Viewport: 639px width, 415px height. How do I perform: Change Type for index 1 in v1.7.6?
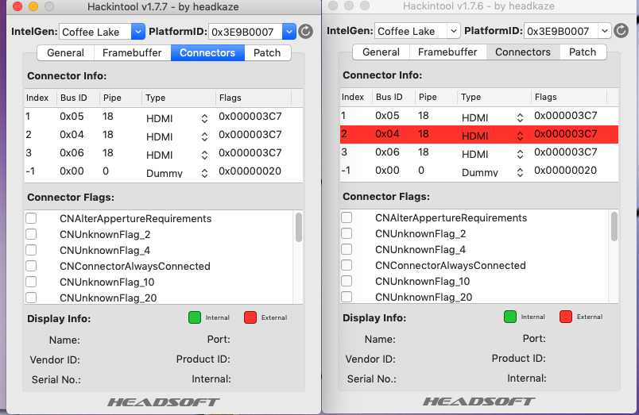pyautogui.click(x=520, y=117)
